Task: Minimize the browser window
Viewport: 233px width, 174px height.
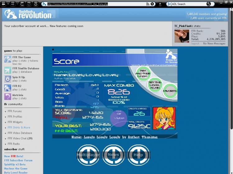Action: 221,3
